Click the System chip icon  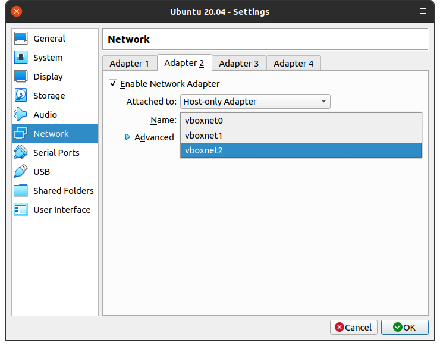[21, 58]
